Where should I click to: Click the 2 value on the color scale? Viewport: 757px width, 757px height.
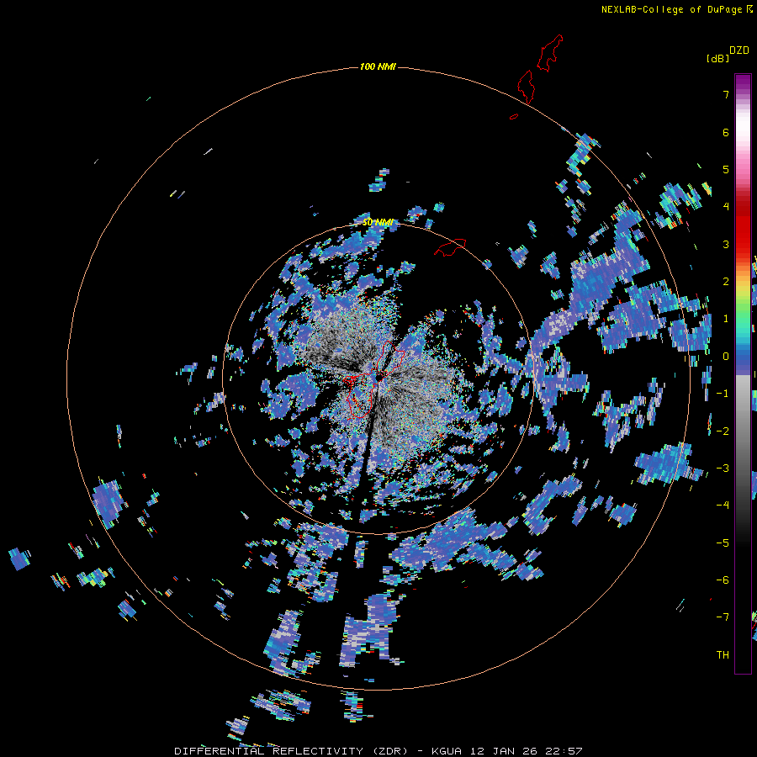coord(726,282)
